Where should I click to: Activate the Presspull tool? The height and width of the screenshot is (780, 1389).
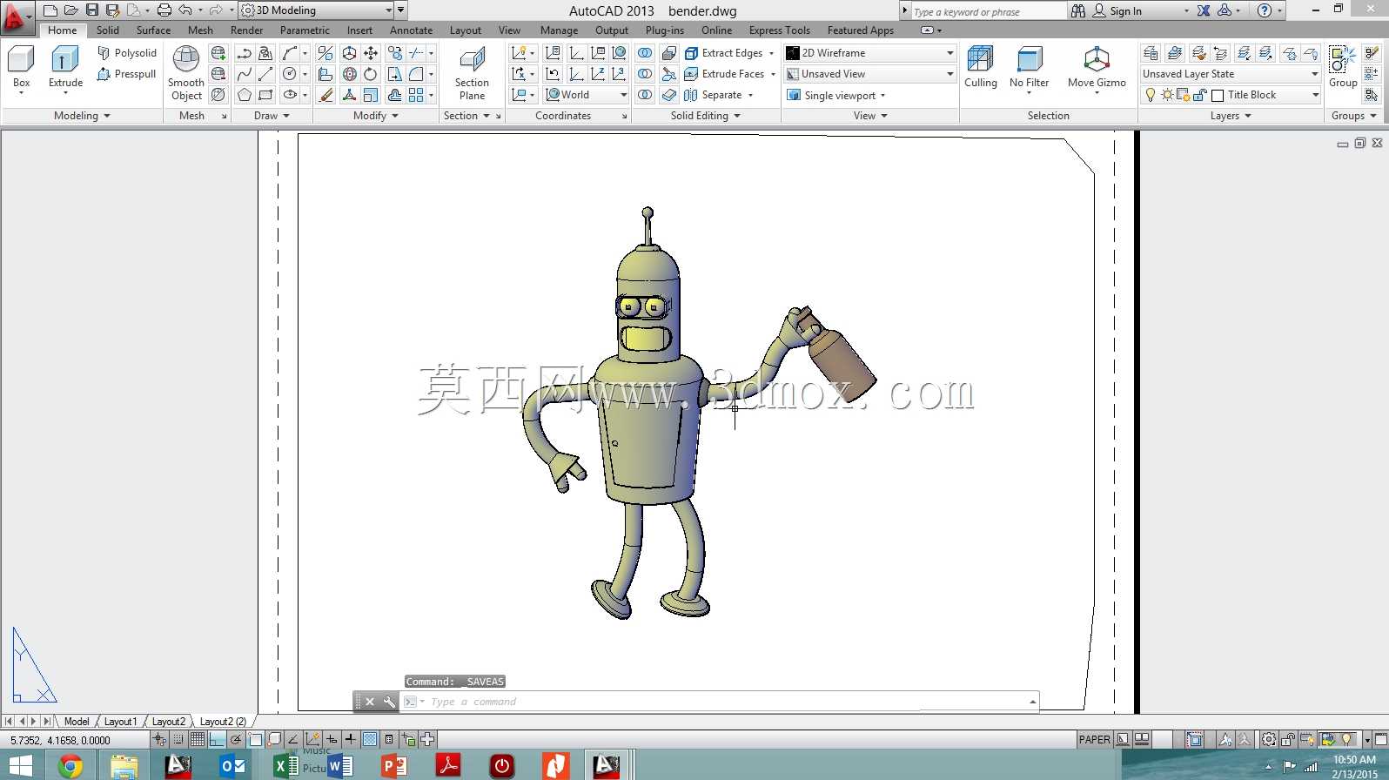click(127, 74)
